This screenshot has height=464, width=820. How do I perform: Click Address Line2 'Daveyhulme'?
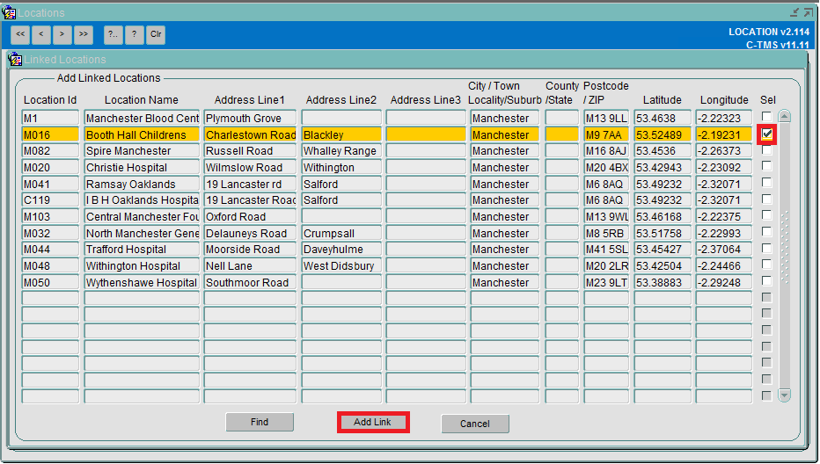click(x=341, y=250)
